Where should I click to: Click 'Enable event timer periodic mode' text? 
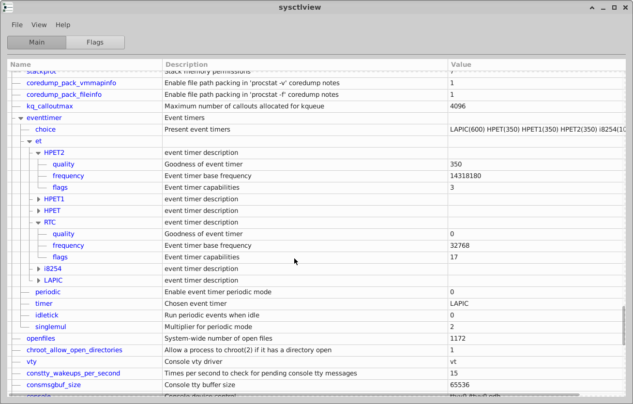pos(218,292)
